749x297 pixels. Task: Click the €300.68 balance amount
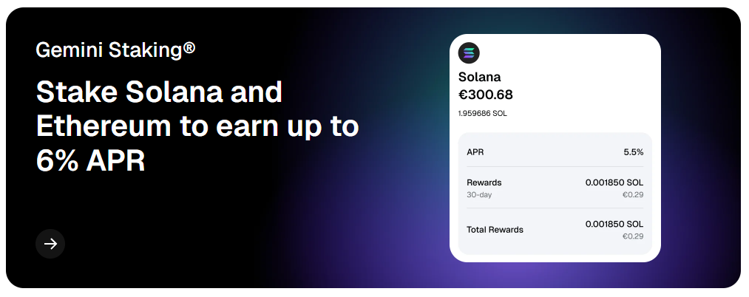click(x=485, y=95)
